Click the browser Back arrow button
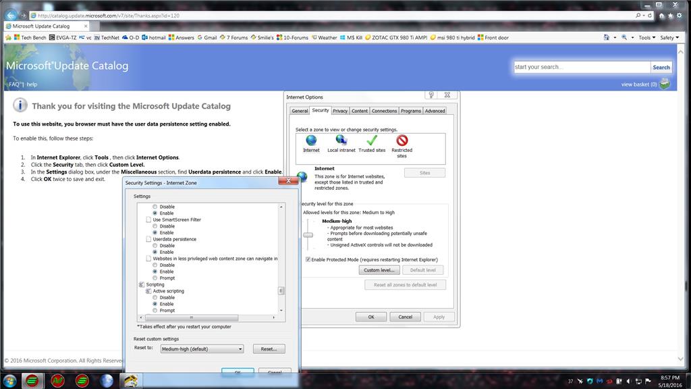 (11, 15)
